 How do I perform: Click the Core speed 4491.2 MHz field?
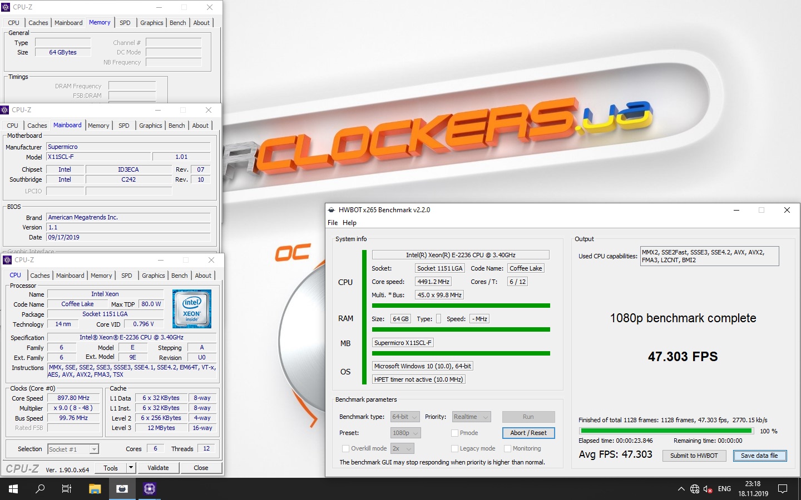click(433, 282)
